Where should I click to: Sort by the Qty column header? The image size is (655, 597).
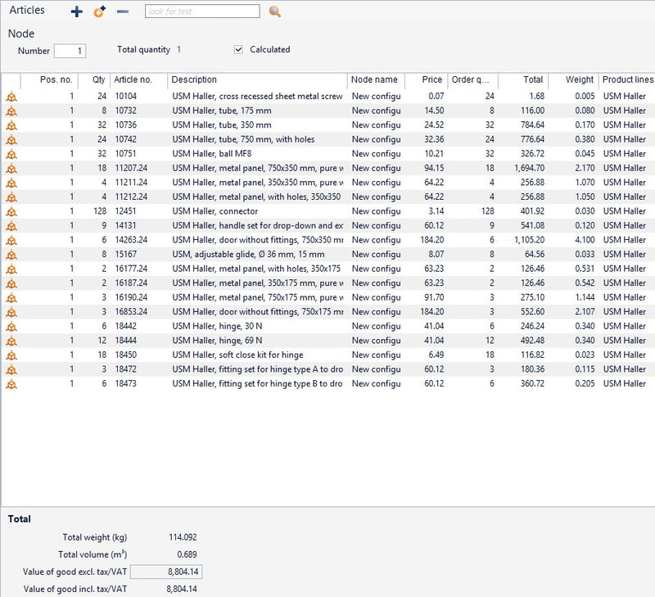click(x=94, y=79)
